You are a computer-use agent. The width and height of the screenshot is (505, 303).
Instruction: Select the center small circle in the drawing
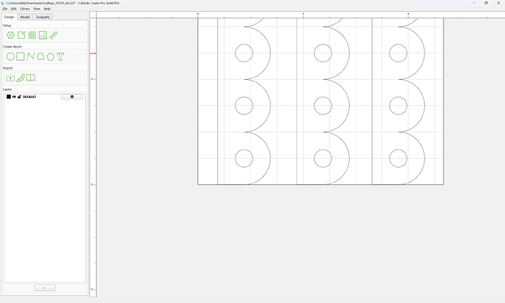click(323, 105)
